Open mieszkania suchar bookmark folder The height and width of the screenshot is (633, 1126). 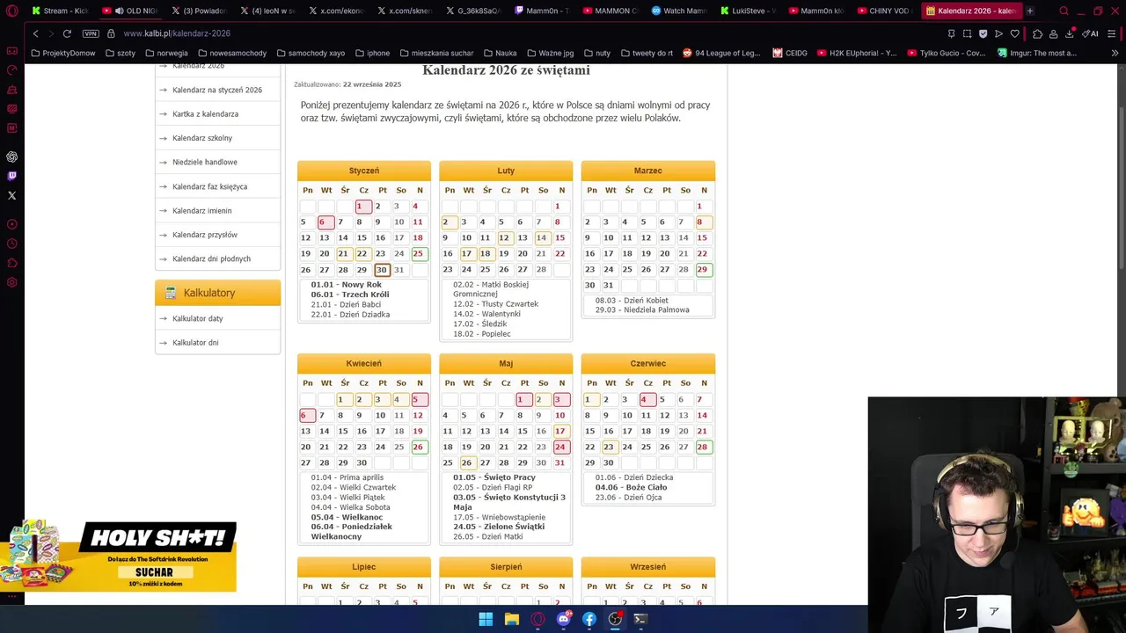[435, 53]
